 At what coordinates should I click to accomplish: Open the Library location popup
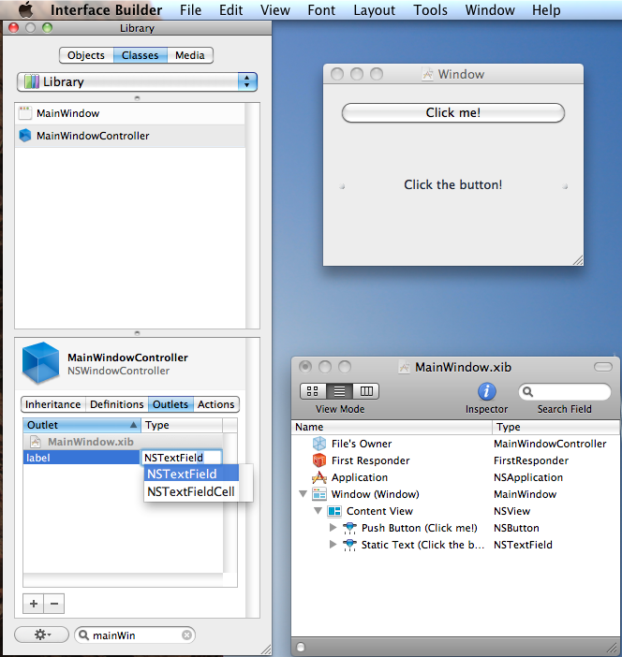[x=137, y=81]
